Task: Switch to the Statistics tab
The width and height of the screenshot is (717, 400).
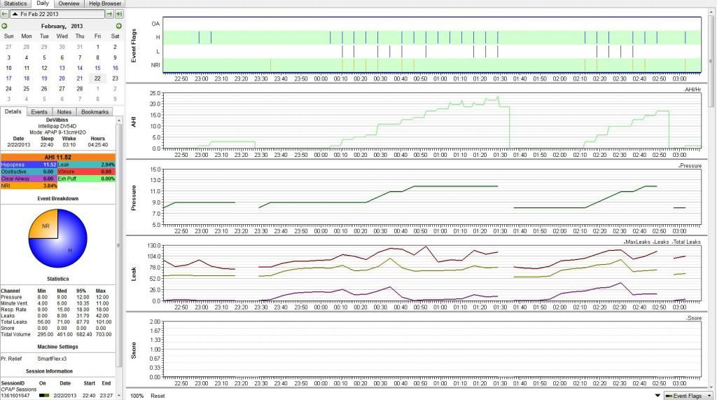Action: [15, 4]
